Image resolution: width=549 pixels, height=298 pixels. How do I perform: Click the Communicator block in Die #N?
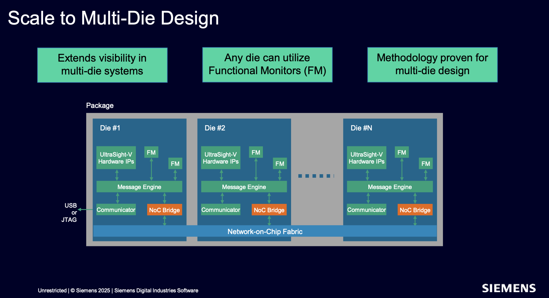[x=367, y=210]
